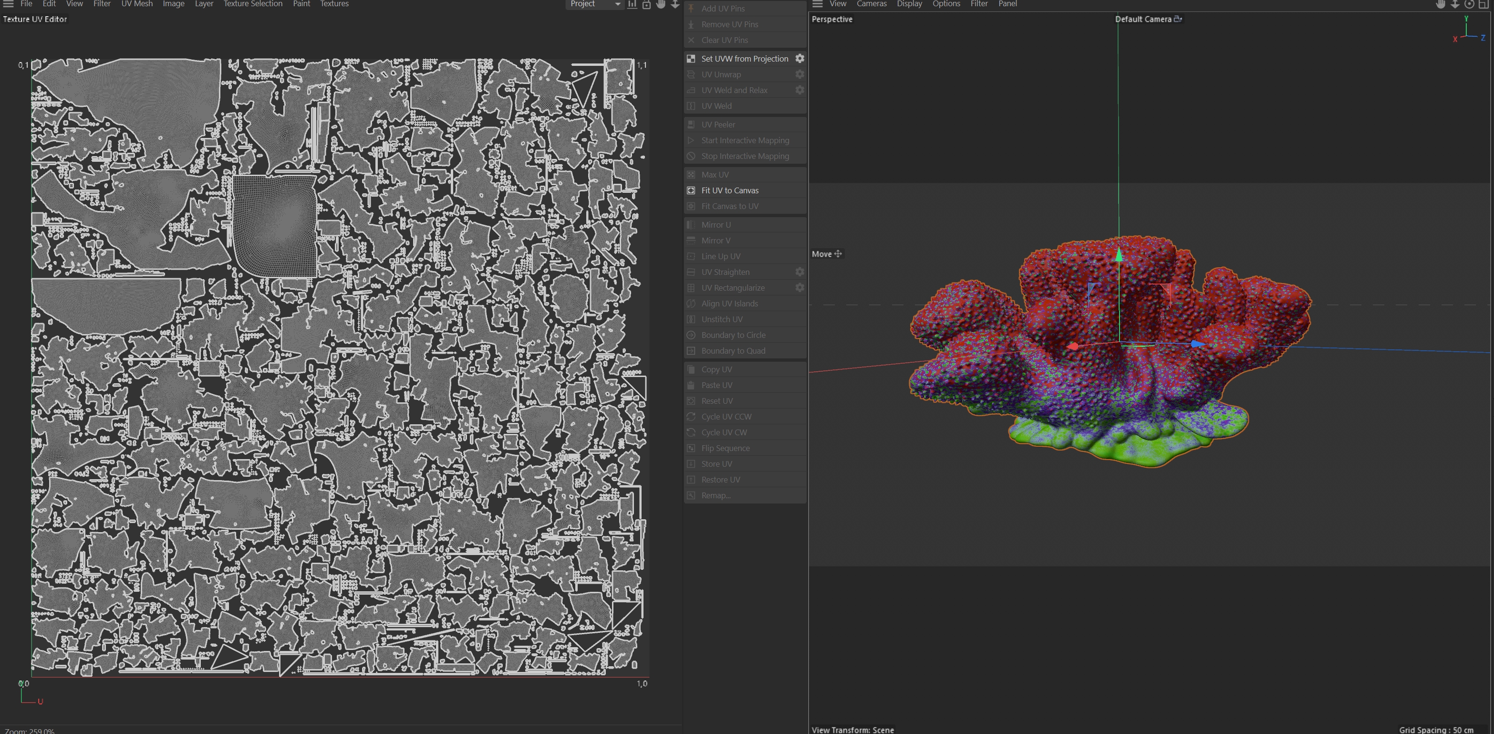
Task: Open the Cameras menu in viewport
Action: 871,4
